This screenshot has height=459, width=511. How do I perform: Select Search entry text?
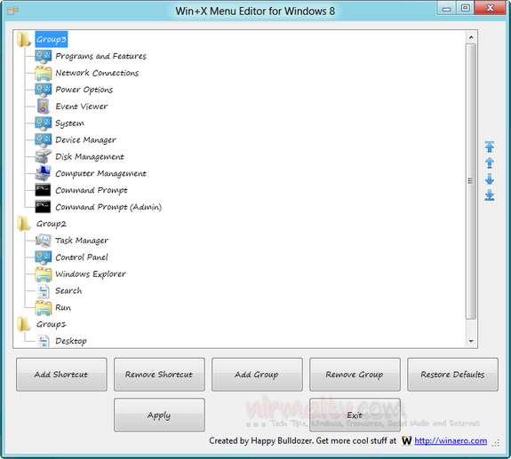point(68,290)
